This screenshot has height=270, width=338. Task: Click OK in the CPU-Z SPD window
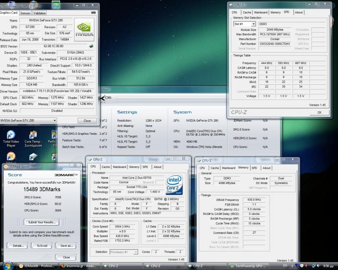coord(319,112)
